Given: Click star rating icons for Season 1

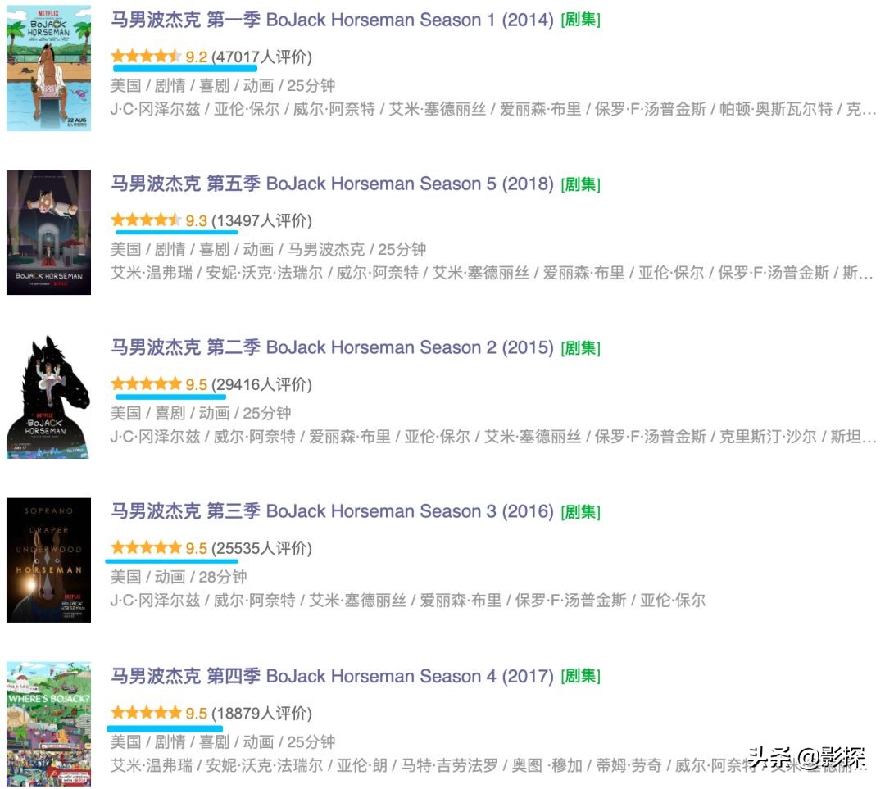Looking at the screenshot, I should point(146,56).
